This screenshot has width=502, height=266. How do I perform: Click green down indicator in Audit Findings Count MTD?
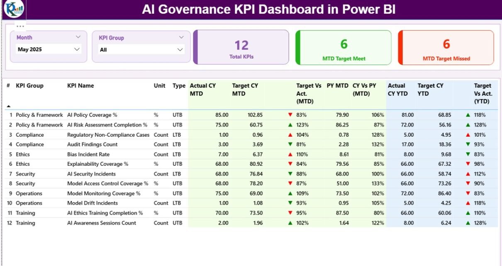290,145
